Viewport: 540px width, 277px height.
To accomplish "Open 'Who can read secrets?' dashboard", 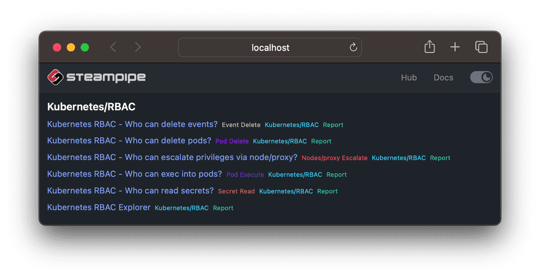I will (x=130, y=191).
